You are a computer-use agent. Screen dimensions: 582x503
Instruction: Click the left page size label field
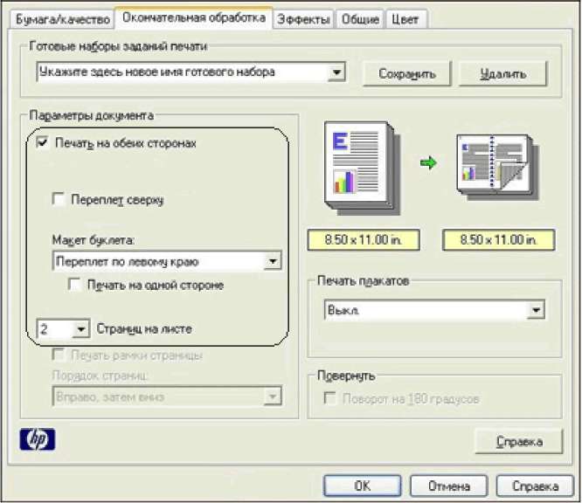(360, 239)
